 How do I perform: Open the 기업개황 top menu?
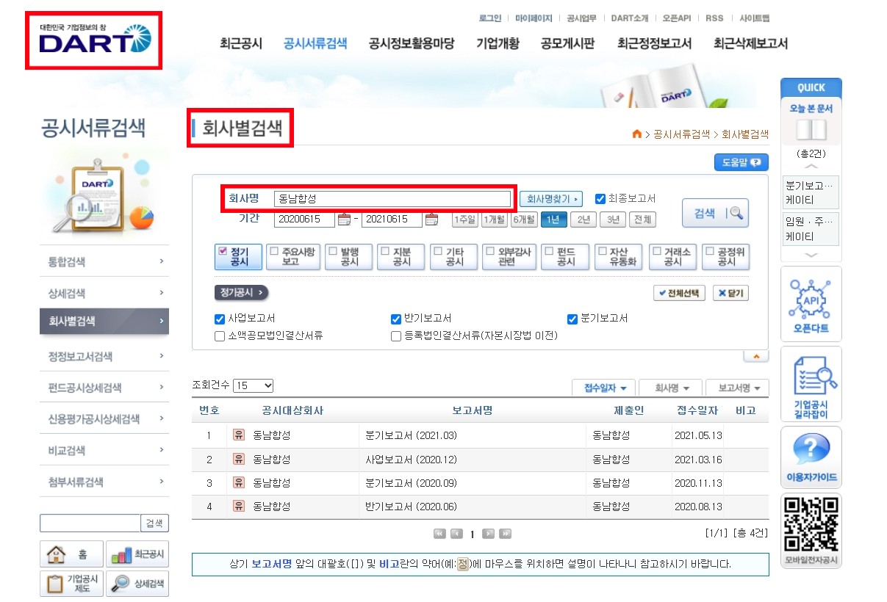tap(498, 43)
